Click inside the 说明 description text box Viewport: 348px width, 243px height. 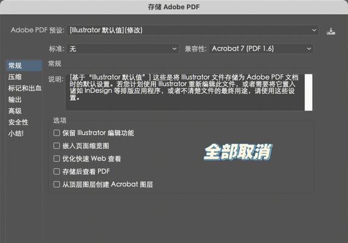[x=185, y=92]
